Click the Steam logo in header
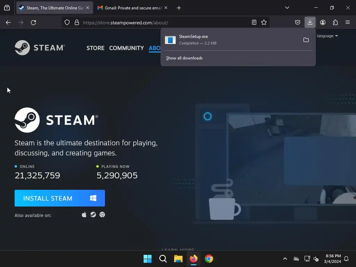The height and width of the screenshot is (267, 356). [40, 48]
